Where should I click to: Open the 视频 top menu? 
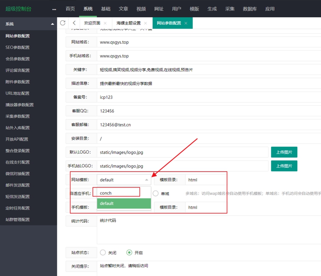pos(141,9)
